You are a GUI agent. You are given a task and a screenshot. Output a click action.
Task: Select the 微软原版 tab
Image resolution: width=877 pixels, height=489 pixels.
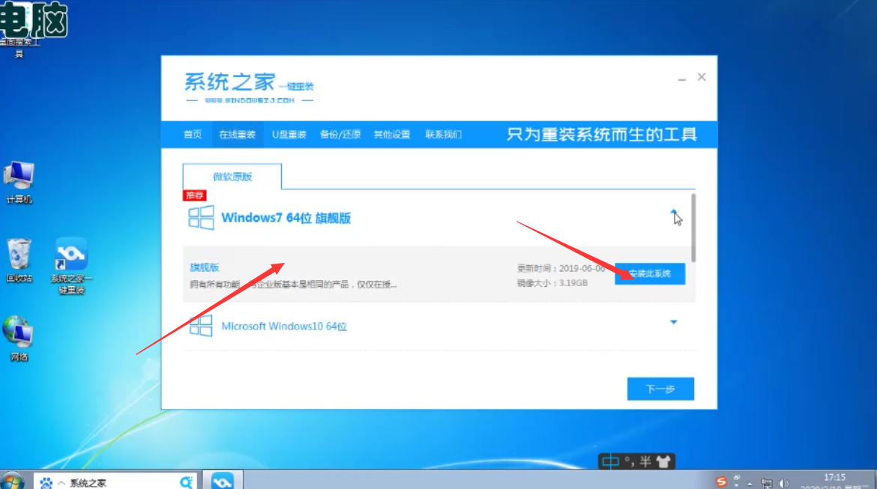tap(232, 177)
